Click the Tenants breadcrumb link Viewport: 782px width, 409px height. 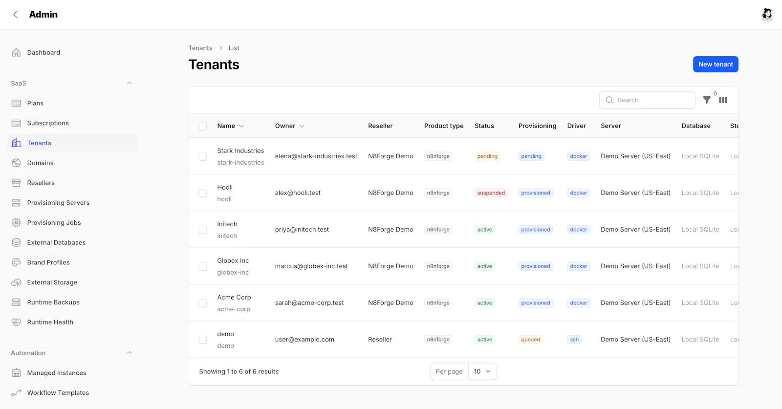pos(200,48)
